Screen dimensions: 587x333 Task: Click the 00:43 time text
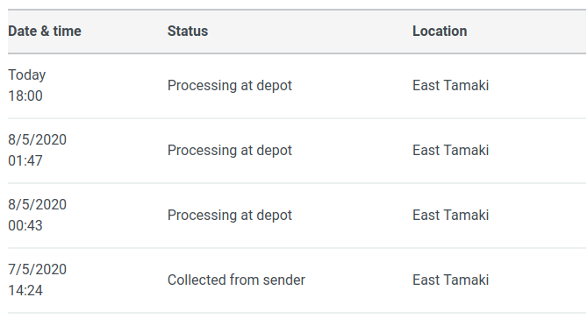coord(25,226)
